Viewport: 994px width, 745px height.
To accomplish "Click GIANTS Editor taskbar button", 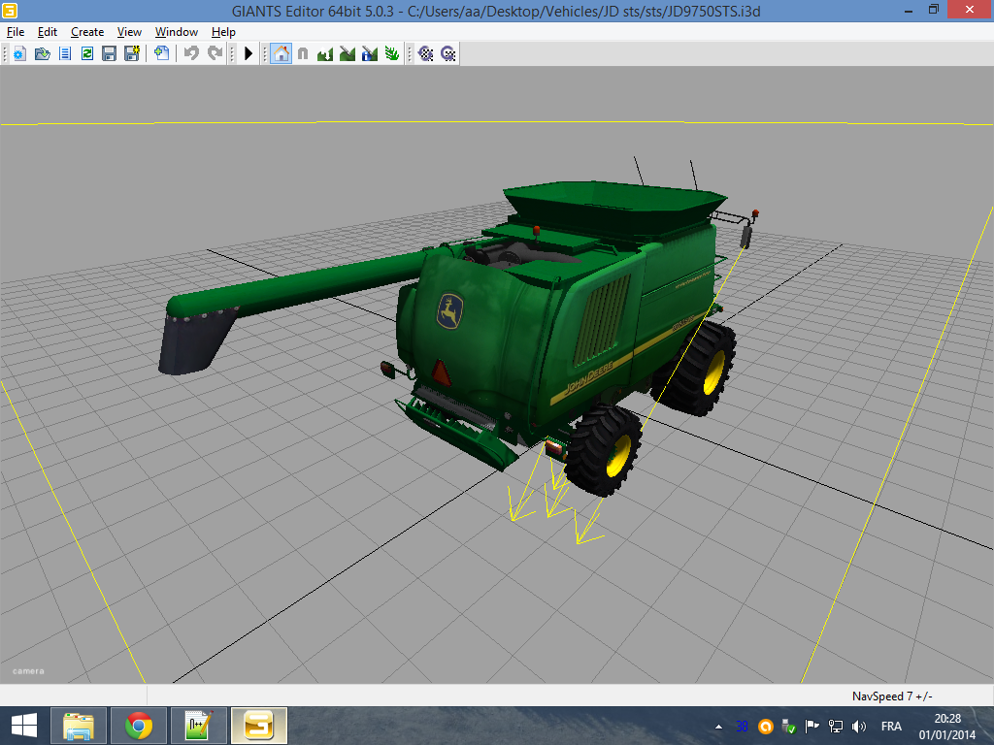I will pos(258,726).
